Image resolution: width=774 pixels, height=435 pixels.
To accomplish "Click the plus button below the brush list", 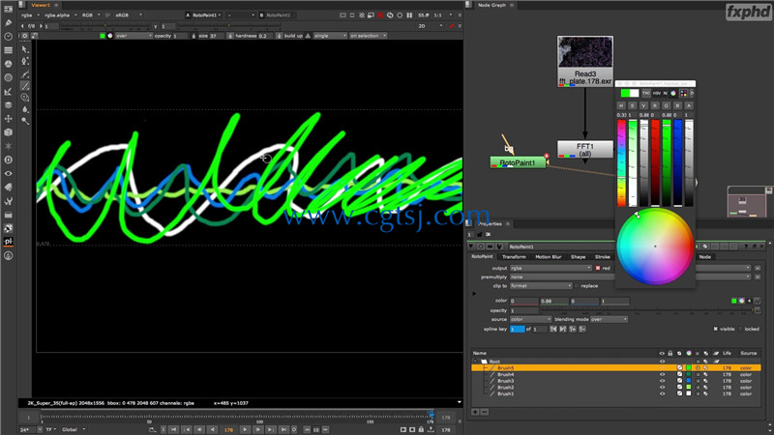I will tap(475, 412).
